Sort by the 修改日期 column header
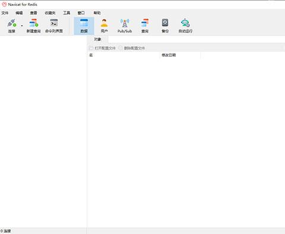 [x=180, y=55]
